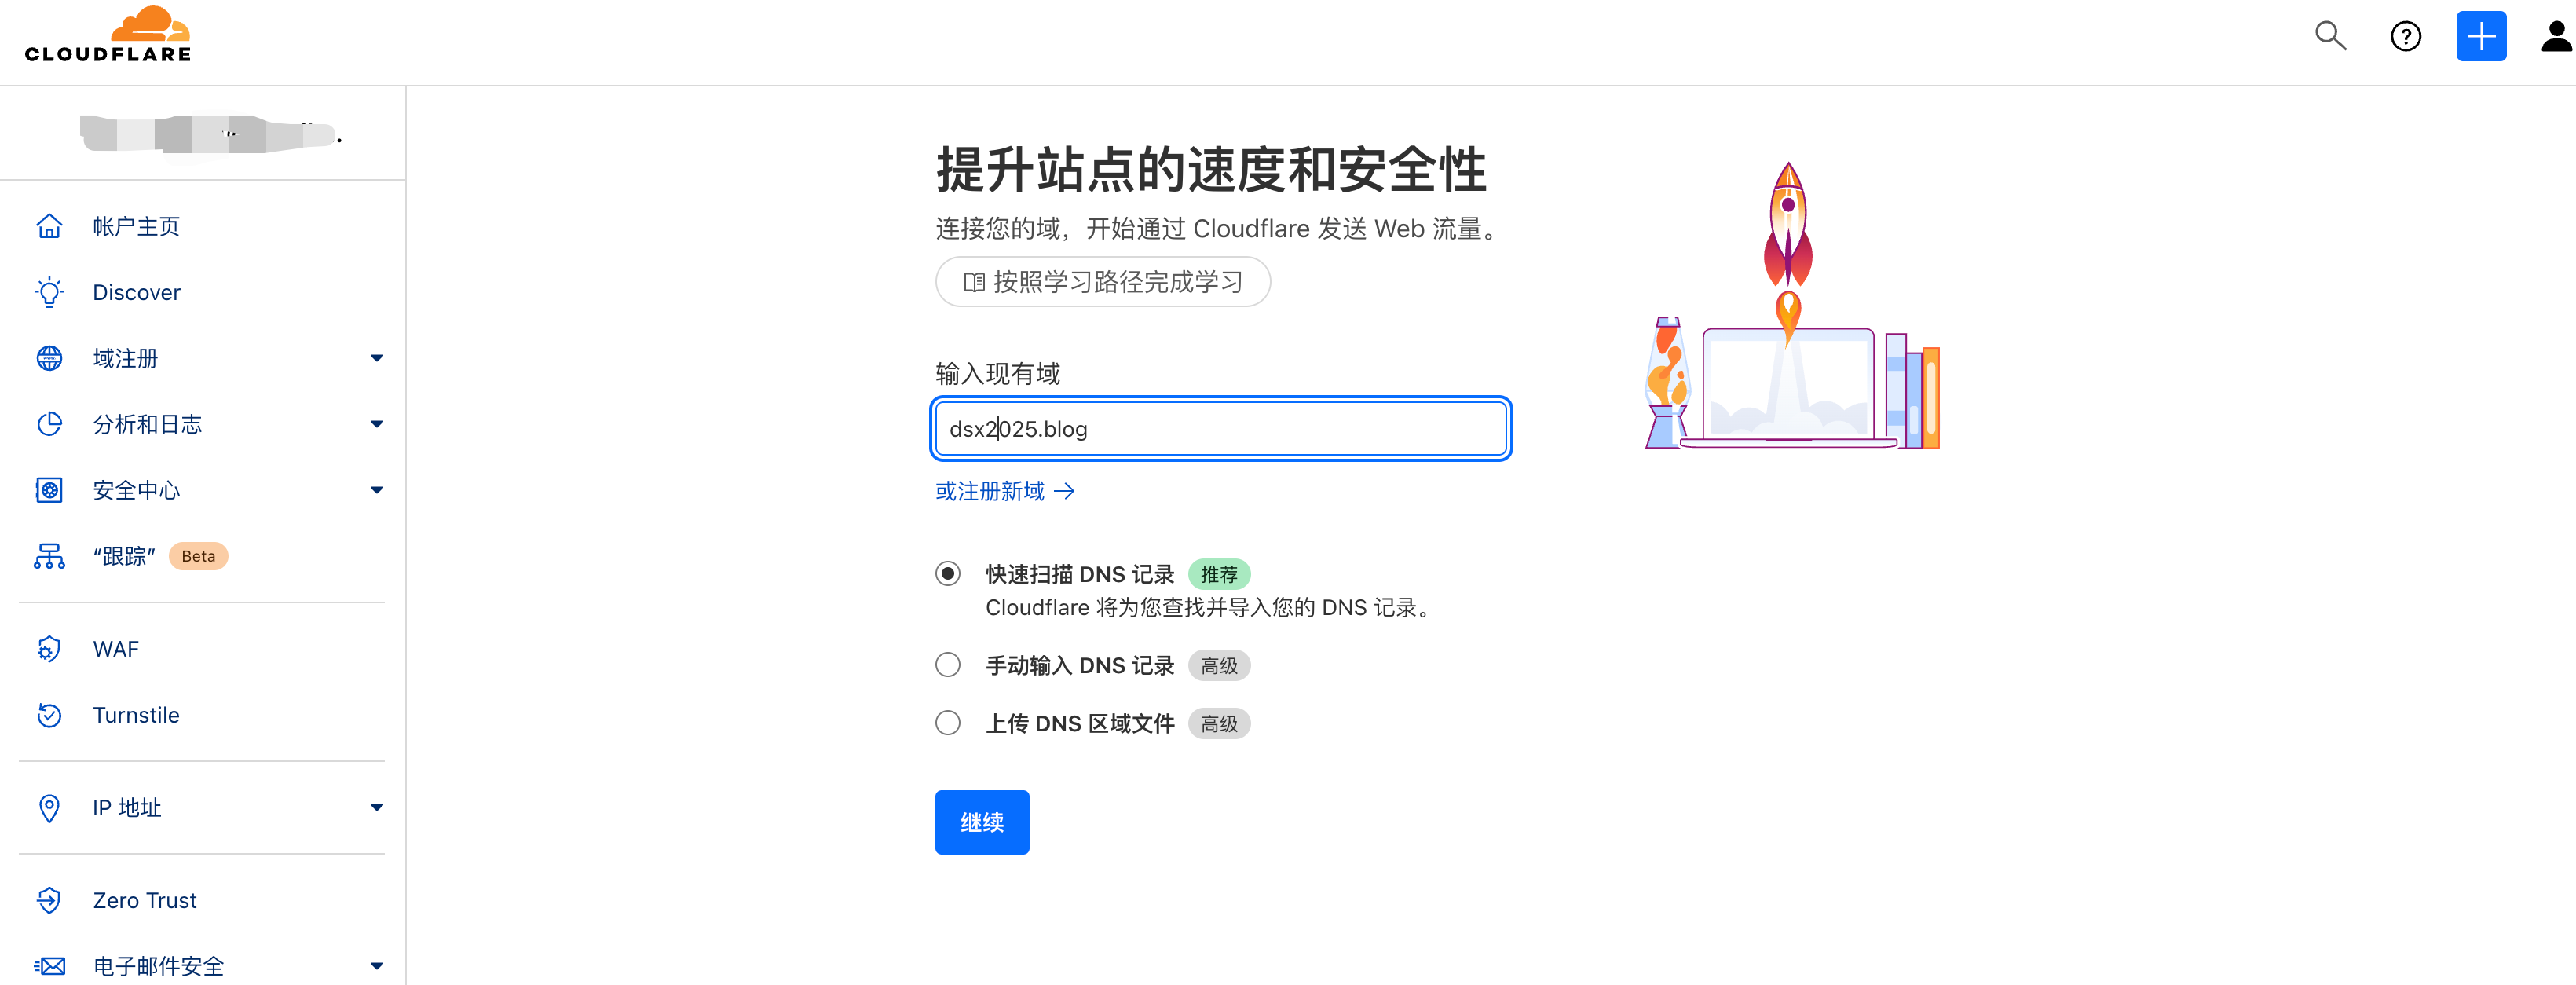This screenshot has height=985, width=2576.
Task: Select 上传 DNS 区域文件 radio option
Action: (947, 723)
